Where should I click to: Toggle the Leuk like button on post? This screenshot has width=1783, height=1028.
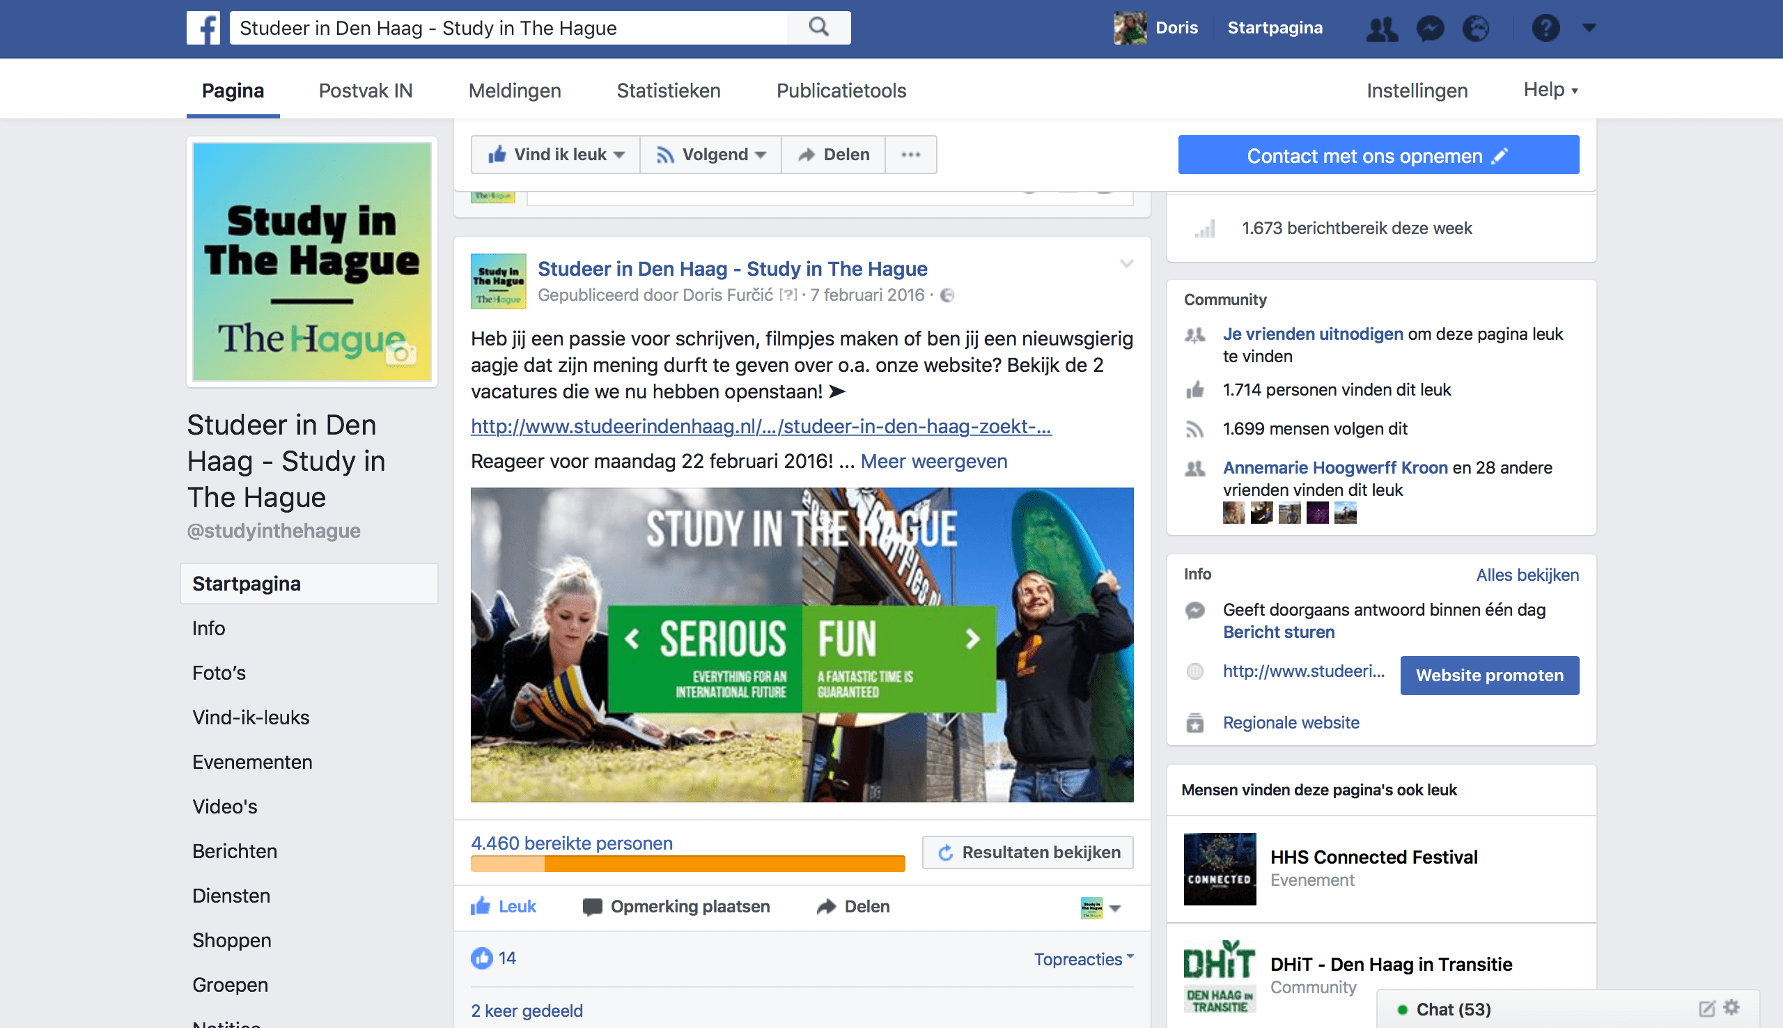click(504, 907)
